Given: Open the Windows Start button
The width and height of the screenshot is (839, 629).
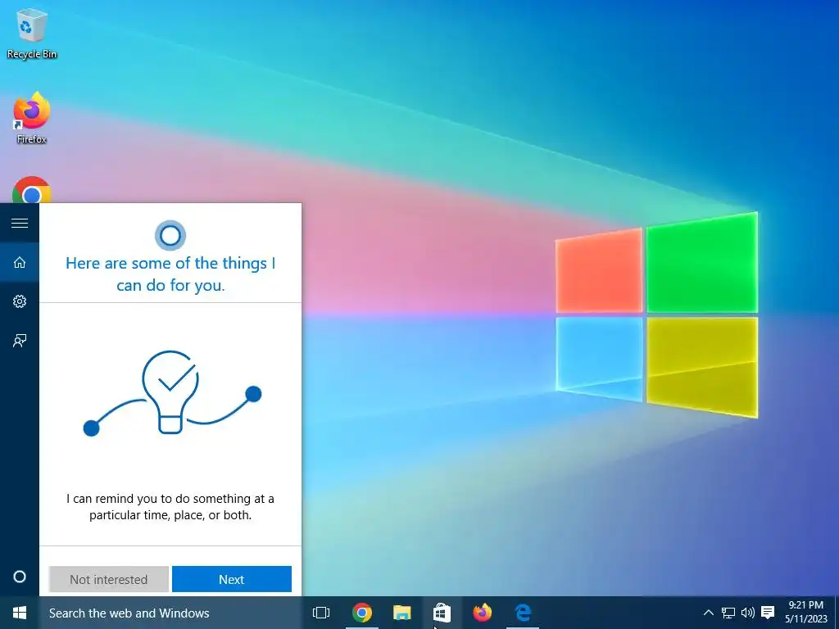Looking at the screenshot, I should (x=20, y=613).
